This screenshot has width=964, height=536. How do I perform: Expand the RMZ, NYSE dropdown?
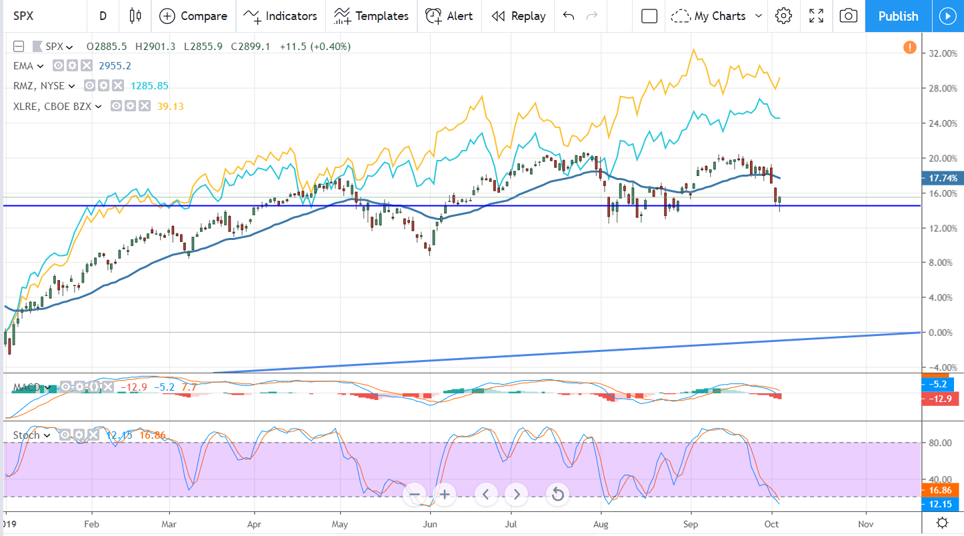[71, 86]
